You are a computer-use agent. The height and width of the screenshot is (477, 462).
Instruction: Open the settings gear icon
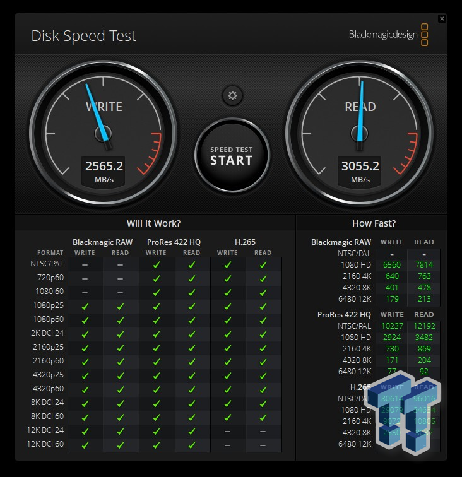[x=232, y=95]
